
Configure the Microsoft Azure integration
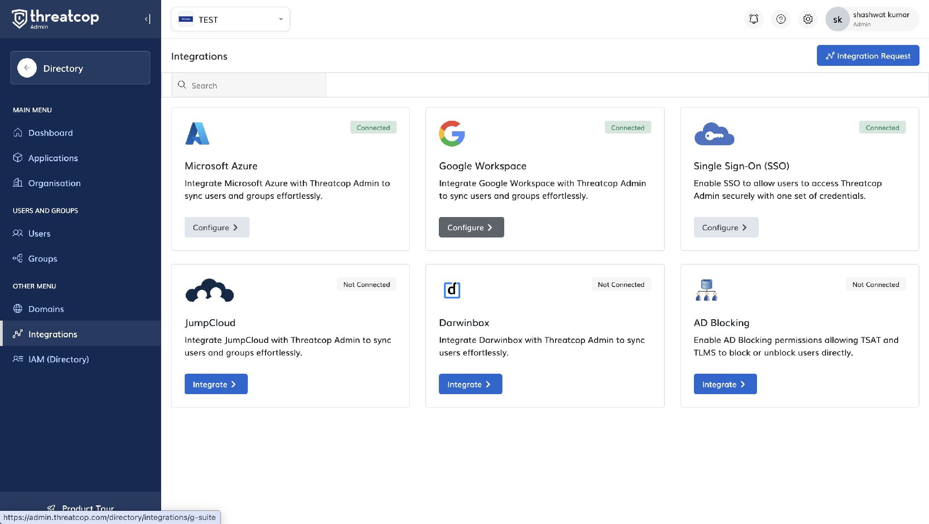[217, 227]
